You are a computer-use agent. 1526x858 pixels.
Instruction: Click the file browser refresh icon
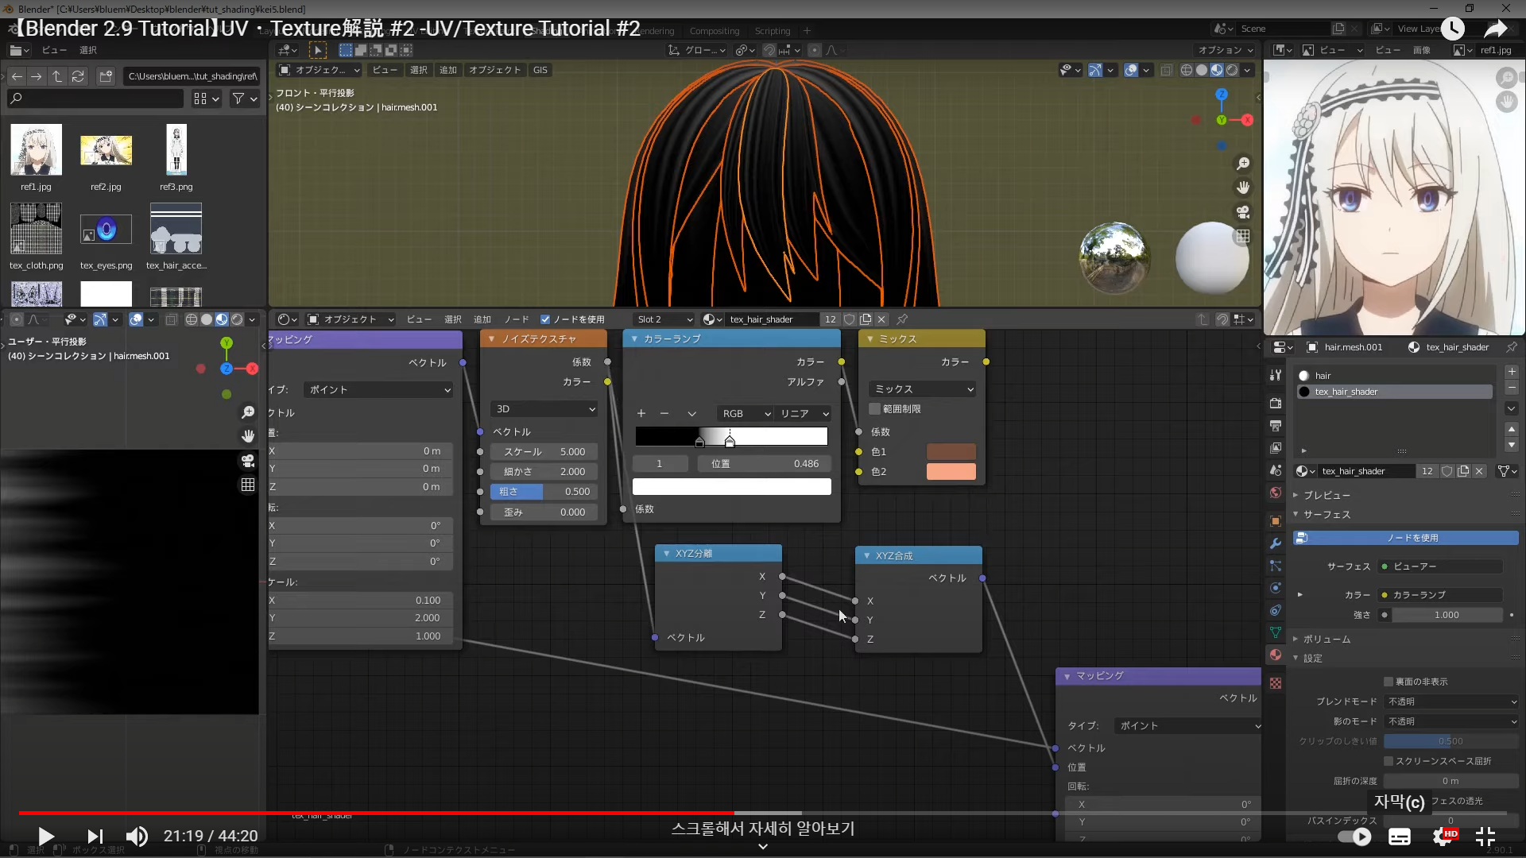click(x=78, y=76)
